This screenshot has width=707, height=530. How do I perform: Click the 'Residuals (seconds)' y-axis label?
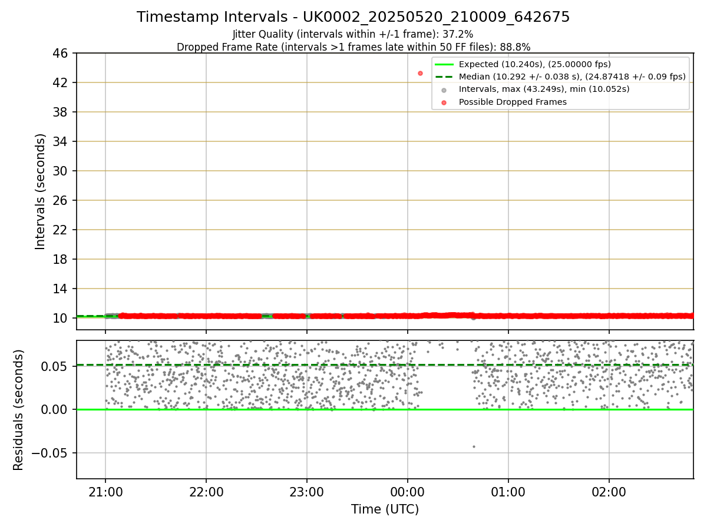pos(19,410)
